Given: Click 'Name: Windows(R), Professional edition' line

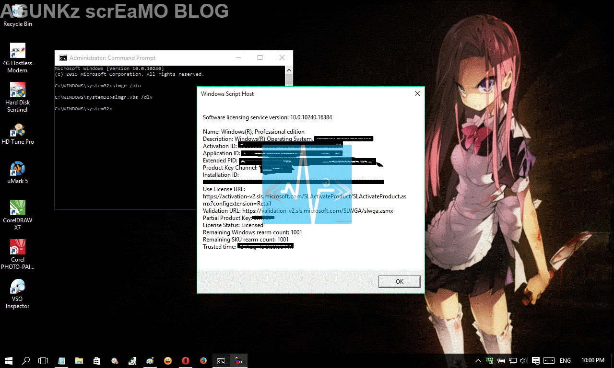Looking at the screenshot, I should (x=253, y=132).
